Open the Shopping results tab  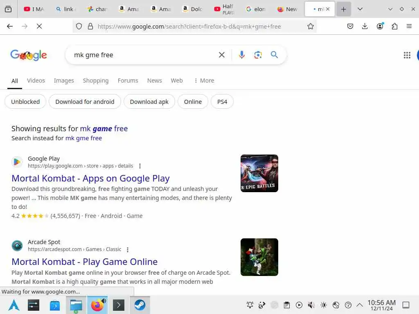click(96, 81)
